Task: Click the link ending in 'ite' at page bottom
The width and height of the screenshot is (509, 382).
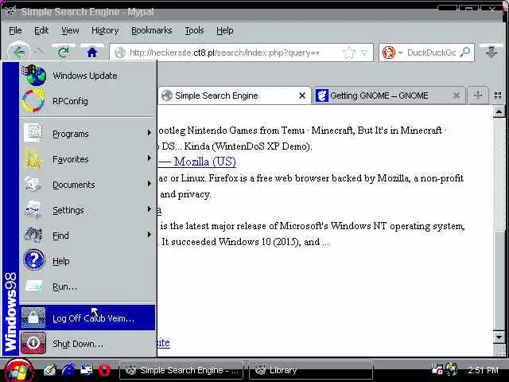Action: pos(164,343)
